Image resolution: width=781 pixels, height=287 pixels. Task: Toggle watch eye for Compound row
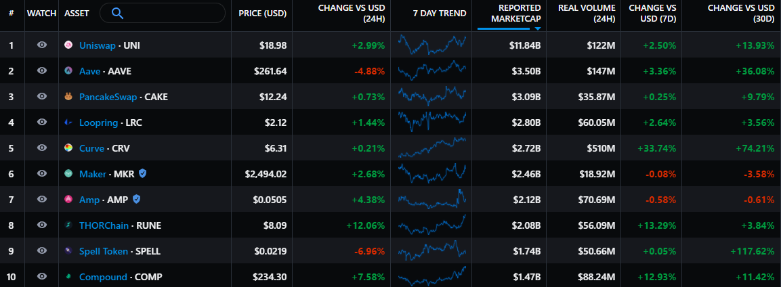tap(42, 276)
